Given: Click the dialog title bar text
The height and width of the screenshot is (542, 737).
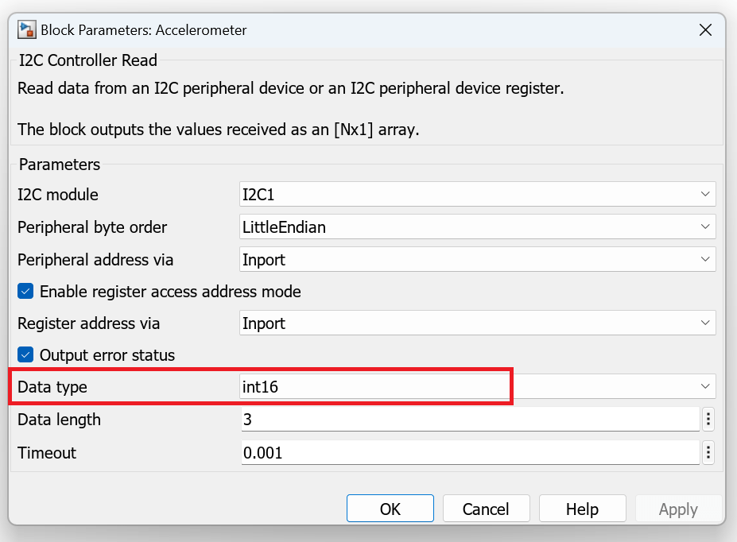Looking at the screenshot, I should (x=144, y=30).
